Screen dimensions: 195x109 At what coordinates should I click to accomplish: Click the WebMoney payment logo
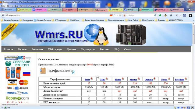click(x=11, y=58)
